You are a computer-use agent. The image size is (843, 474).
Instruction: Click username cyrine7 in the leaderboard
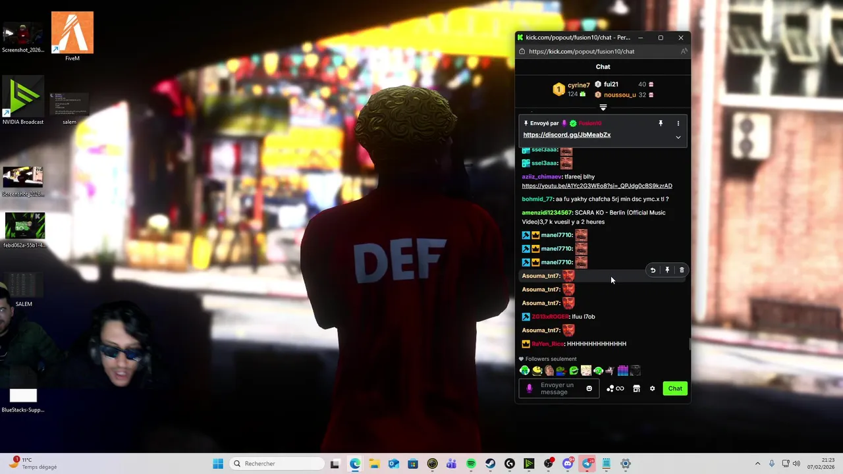point(579,86)
